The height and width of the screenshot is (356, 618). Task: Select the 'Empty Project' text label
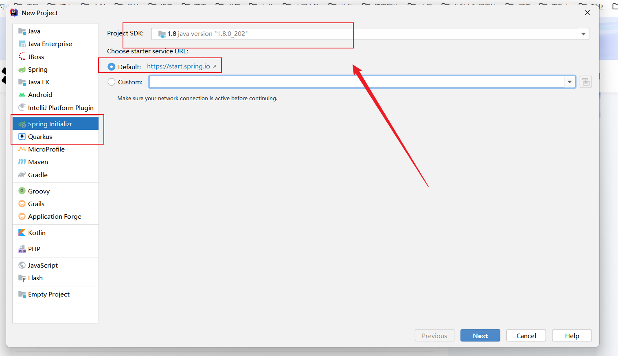tap(49, 294)
